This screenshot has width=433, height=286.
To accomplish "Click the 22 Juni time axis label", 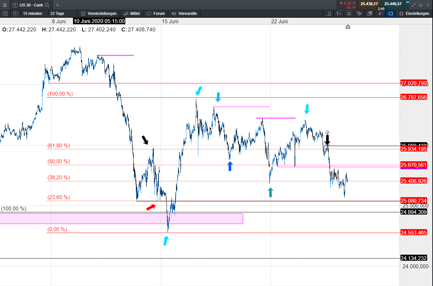I will point(279,21).
